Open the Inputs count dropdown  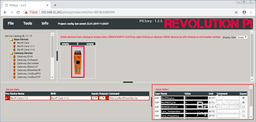95,98
